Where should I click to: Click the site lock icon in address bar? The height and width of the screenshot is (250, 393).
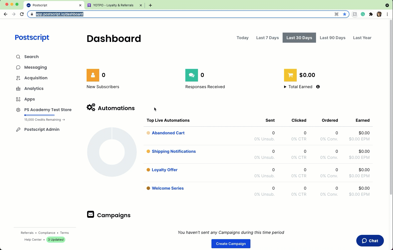32,14
